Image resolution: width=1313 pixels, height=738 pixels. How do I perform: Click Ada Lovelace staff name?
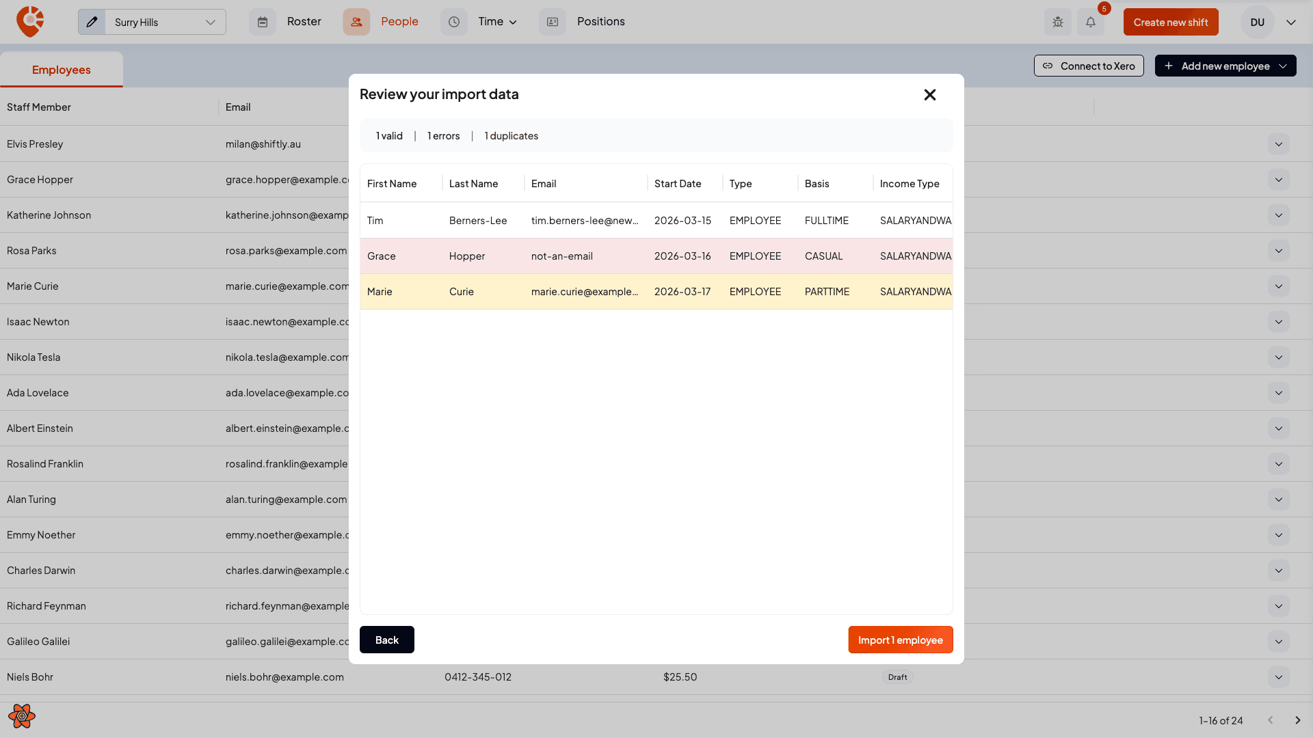[x=38, y=393]
